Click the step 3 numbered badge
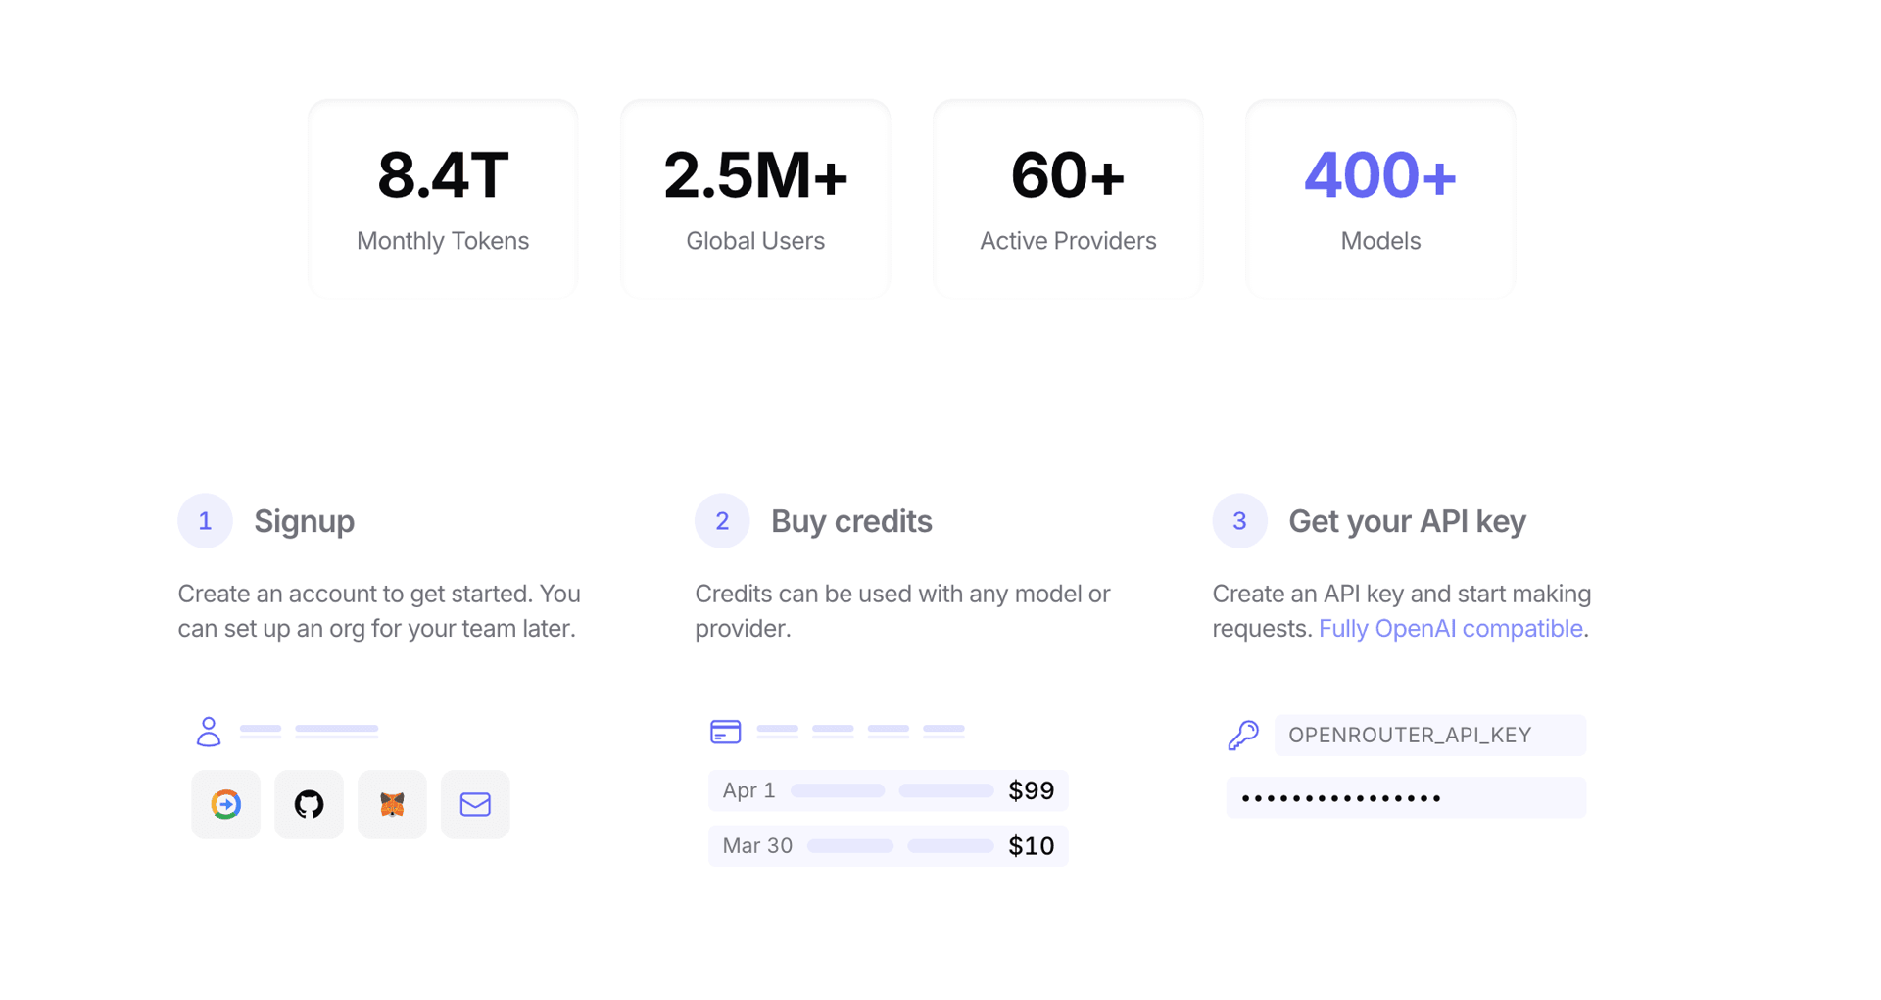The width and height of the screenshot is (1881, 1000). pyautogui.click(x=1239, y=520)
